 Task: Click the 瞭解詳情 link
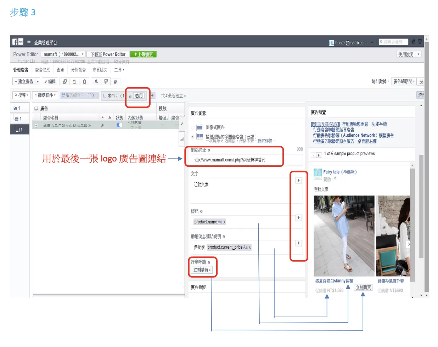click(265, 141)
